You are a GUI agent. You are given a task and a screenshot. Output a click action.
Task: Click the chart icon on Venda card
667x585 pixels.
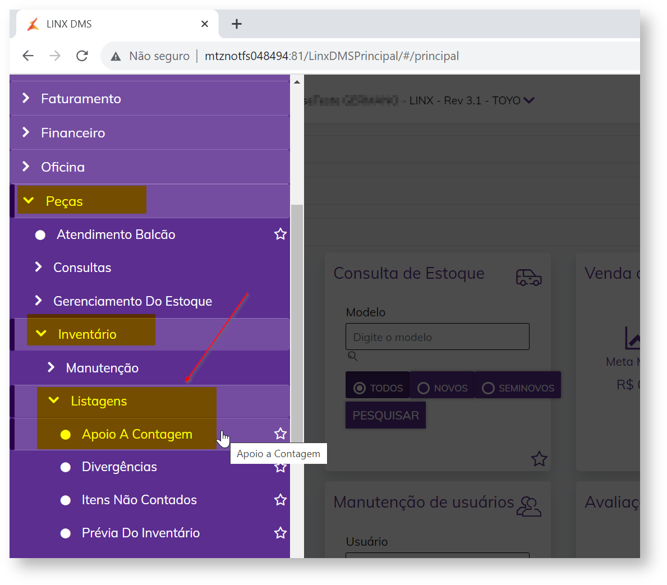[632, 338]
